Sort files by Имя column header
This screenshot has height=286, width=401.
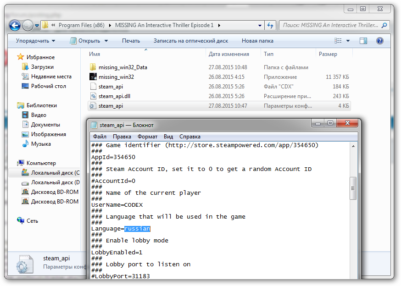(95, 54)
